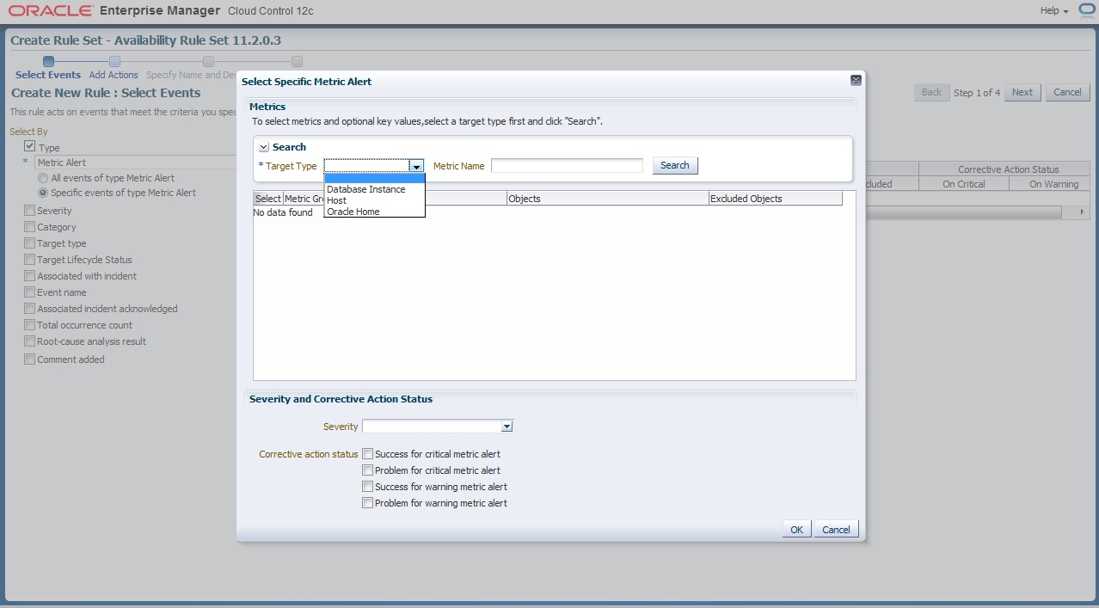The image size is (1099, 608).
Task: Enable Success for critical metric alert
Action: [368, 454]
